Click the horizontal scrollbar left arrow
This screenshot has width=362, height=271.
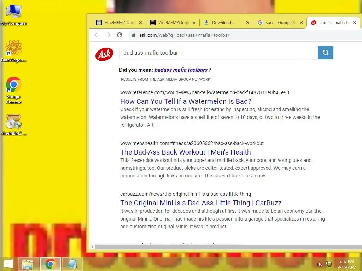[92, 247]
